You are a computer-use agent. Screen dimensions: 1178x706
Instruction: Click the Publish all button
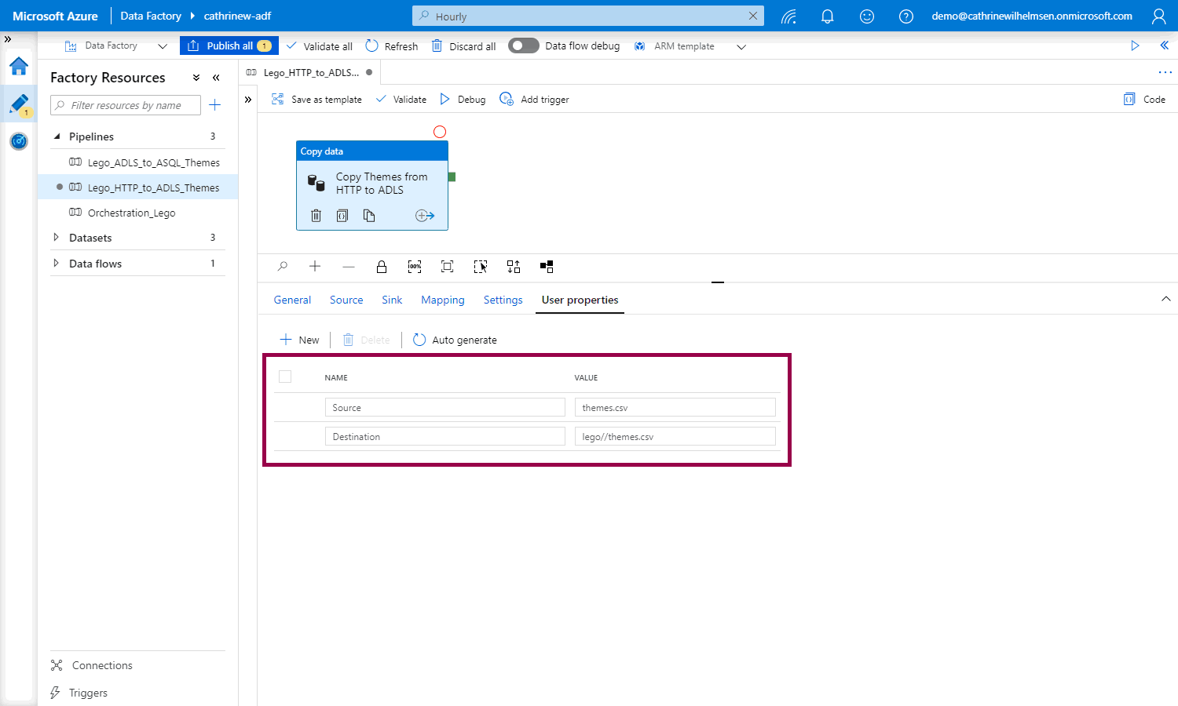(229, 45)
